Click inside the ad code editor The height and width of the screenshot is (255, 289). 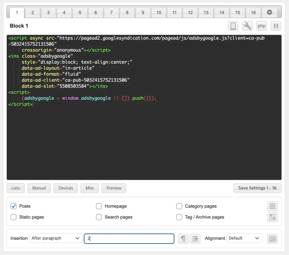pos(144,107)
